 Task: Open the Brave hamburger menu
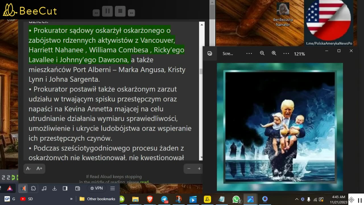click(113, 188)
